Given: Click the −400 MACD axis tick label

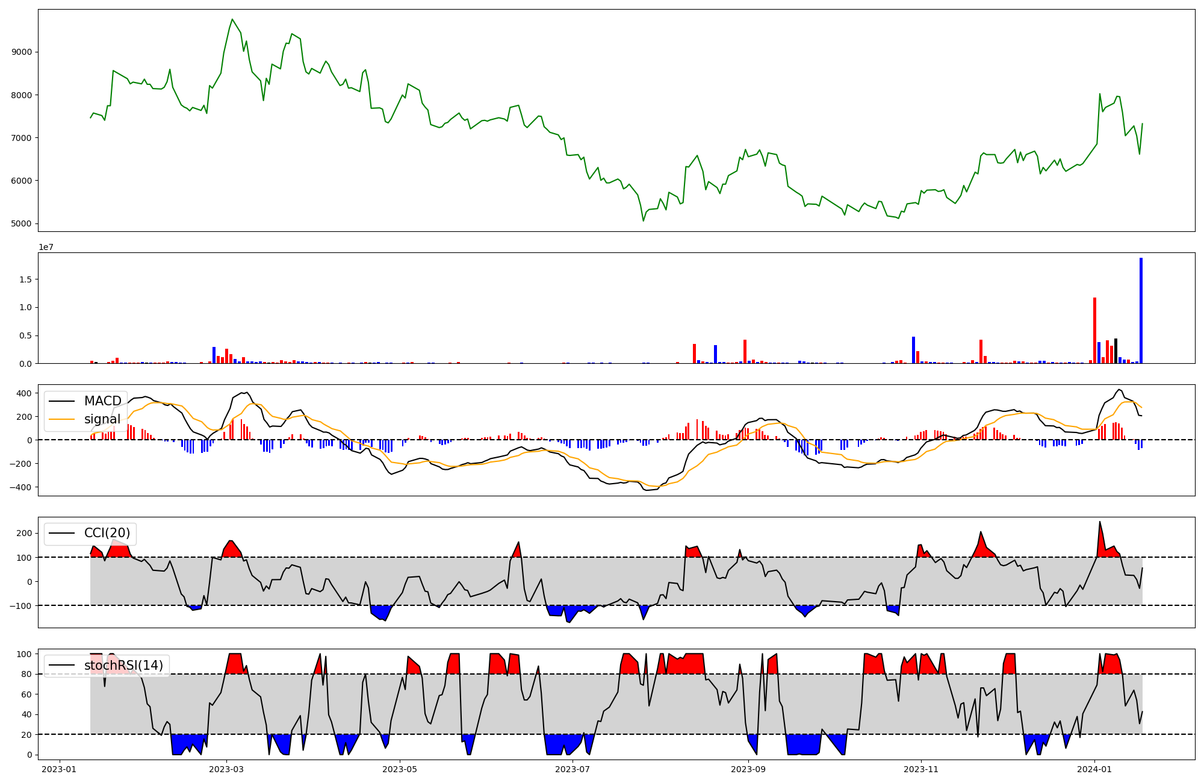Looking at the screenshot, I should pos(20,487).
